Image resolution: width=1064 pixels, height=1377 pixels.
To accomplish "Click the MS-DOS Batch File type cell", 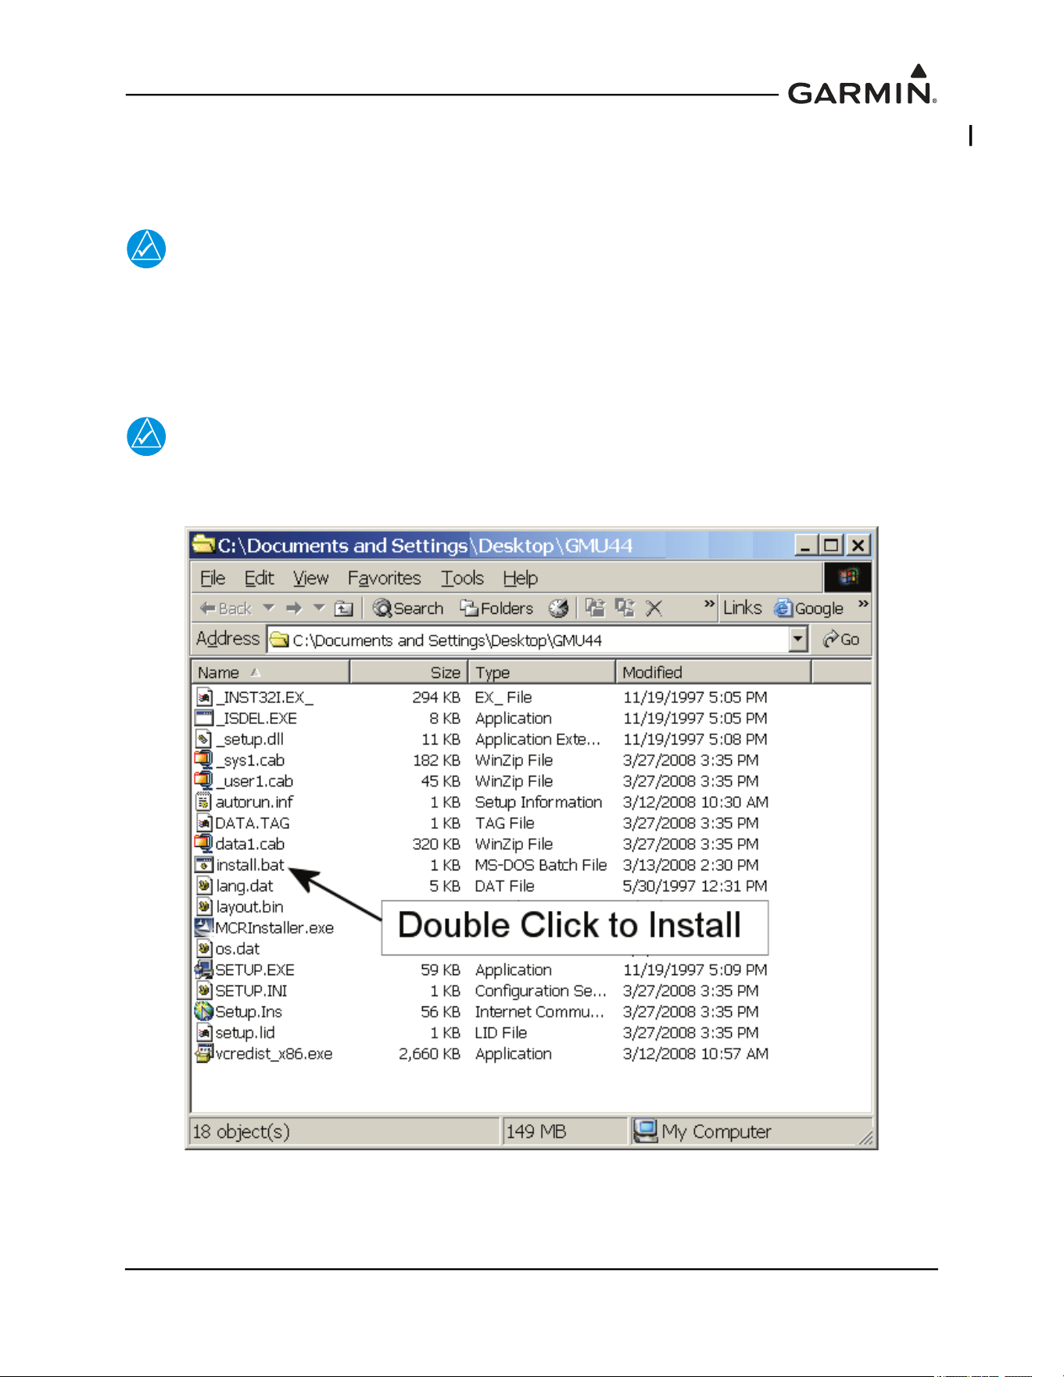I will (x=541, y=865).
